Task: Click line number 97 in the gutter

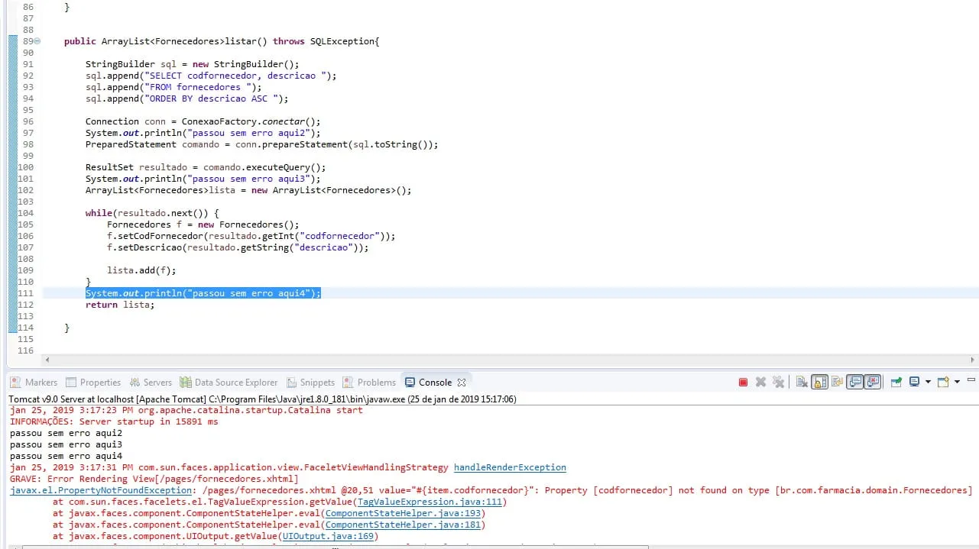Action: (x=27, y=133)
